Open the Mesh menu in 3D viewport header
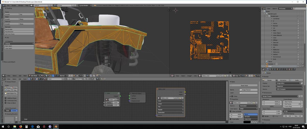 click(x=25, y=76)
